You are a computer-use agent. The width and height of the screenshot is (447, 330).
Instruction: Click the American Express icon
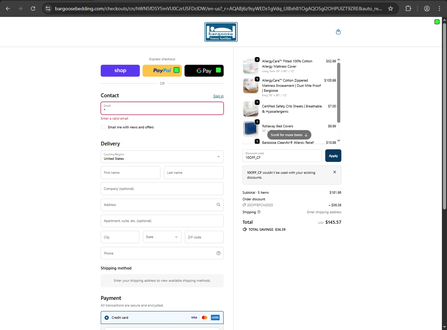[x=215, y=317]
